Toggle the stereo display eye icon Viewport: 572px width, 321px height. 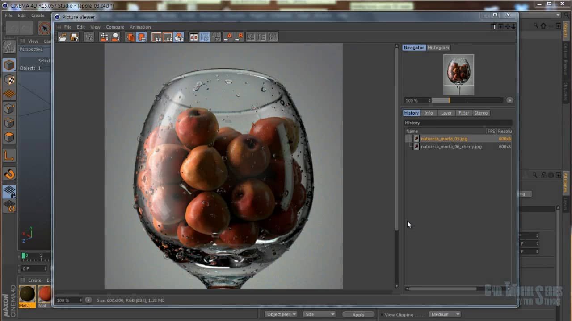coord(179,37)
